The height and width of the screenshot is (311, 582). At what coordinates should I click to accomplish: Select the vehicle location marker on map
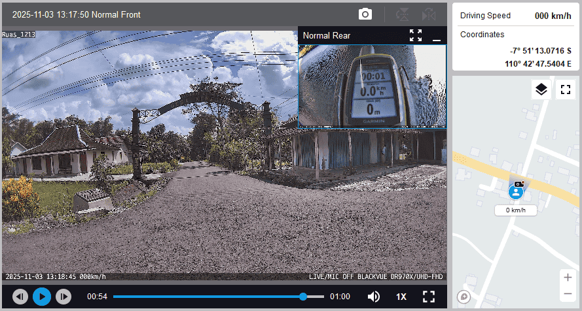517,191
